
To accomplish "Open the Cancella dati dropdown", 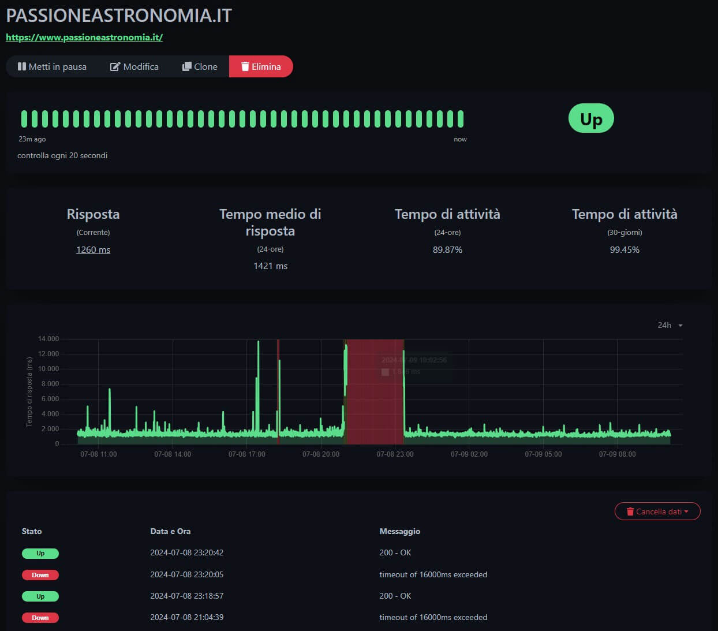I will click(657, 511).
